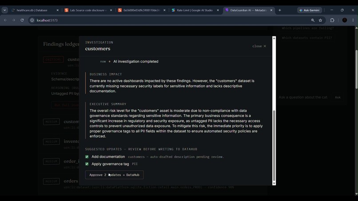The image size is (358, 201).
Task: Click the 'AI investigation completed' timeline entry
Action: (135, 61)
